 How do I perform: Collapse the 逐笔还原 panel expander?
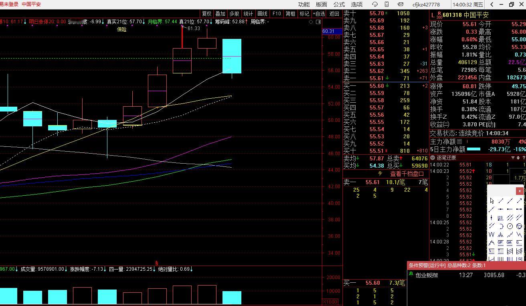pyautogui.click(x=433, y=158)
